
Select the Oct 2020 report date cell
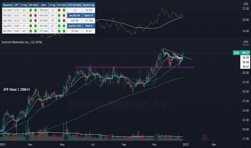coord(8,10)
